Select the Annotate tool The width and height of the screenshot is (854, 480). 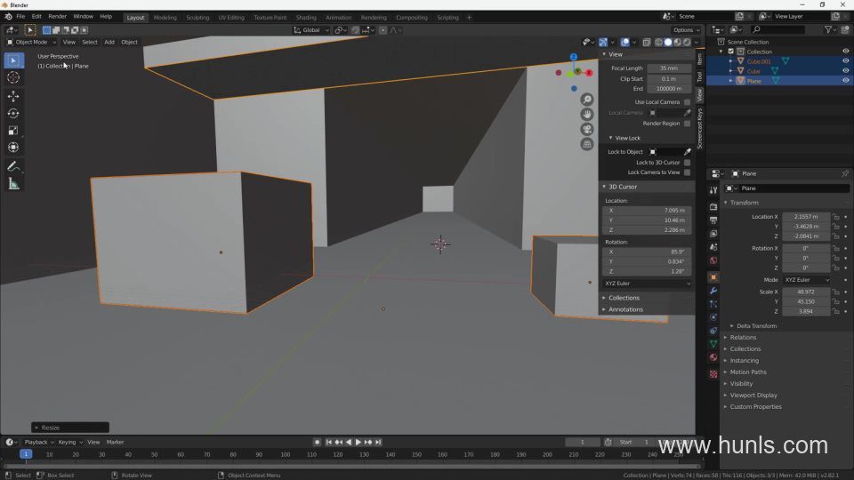(x=13, y=166)
